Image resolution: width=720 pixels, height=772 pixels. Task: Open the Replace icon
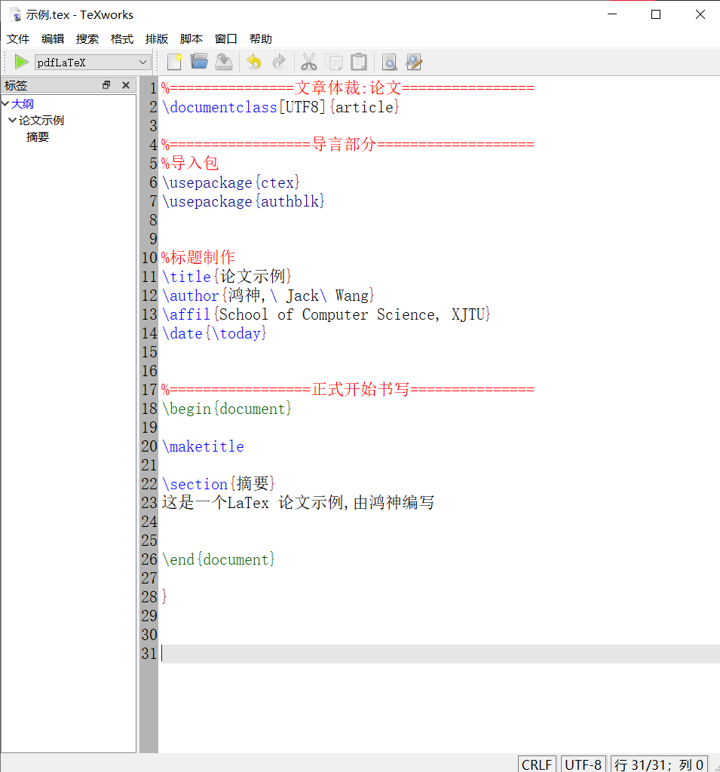(414, 62)
